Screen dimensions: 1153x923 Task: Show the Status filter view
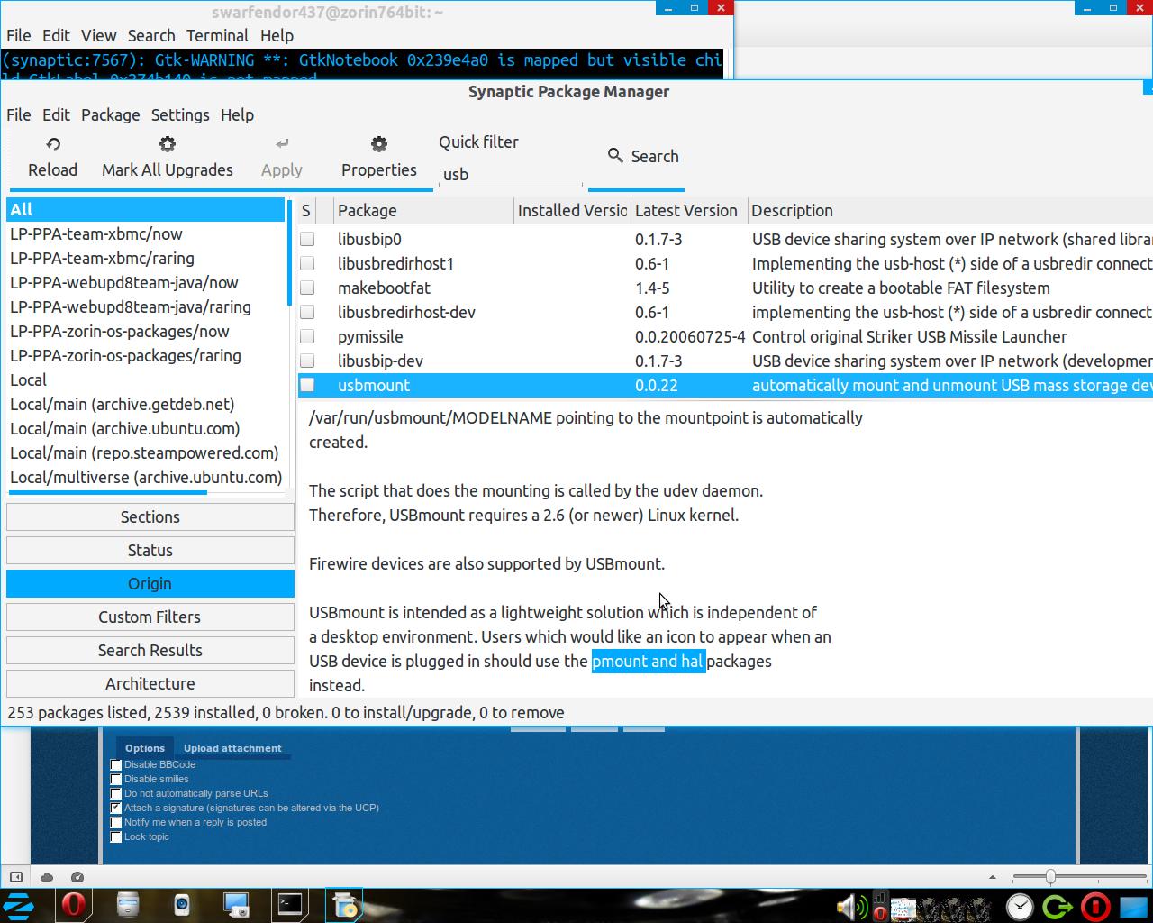(150, 550)
